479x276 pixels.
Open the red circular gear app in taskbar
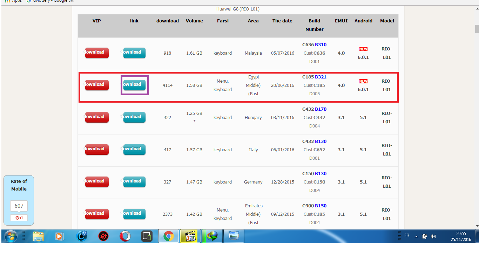(103, 236)
